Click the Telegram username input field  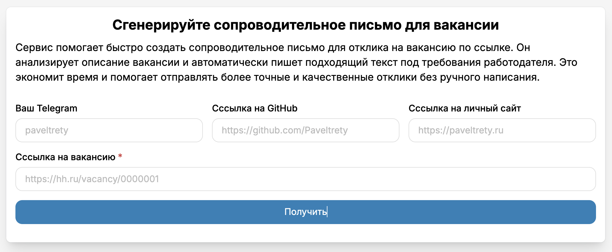pyautogui.click(x=109, y=130)
